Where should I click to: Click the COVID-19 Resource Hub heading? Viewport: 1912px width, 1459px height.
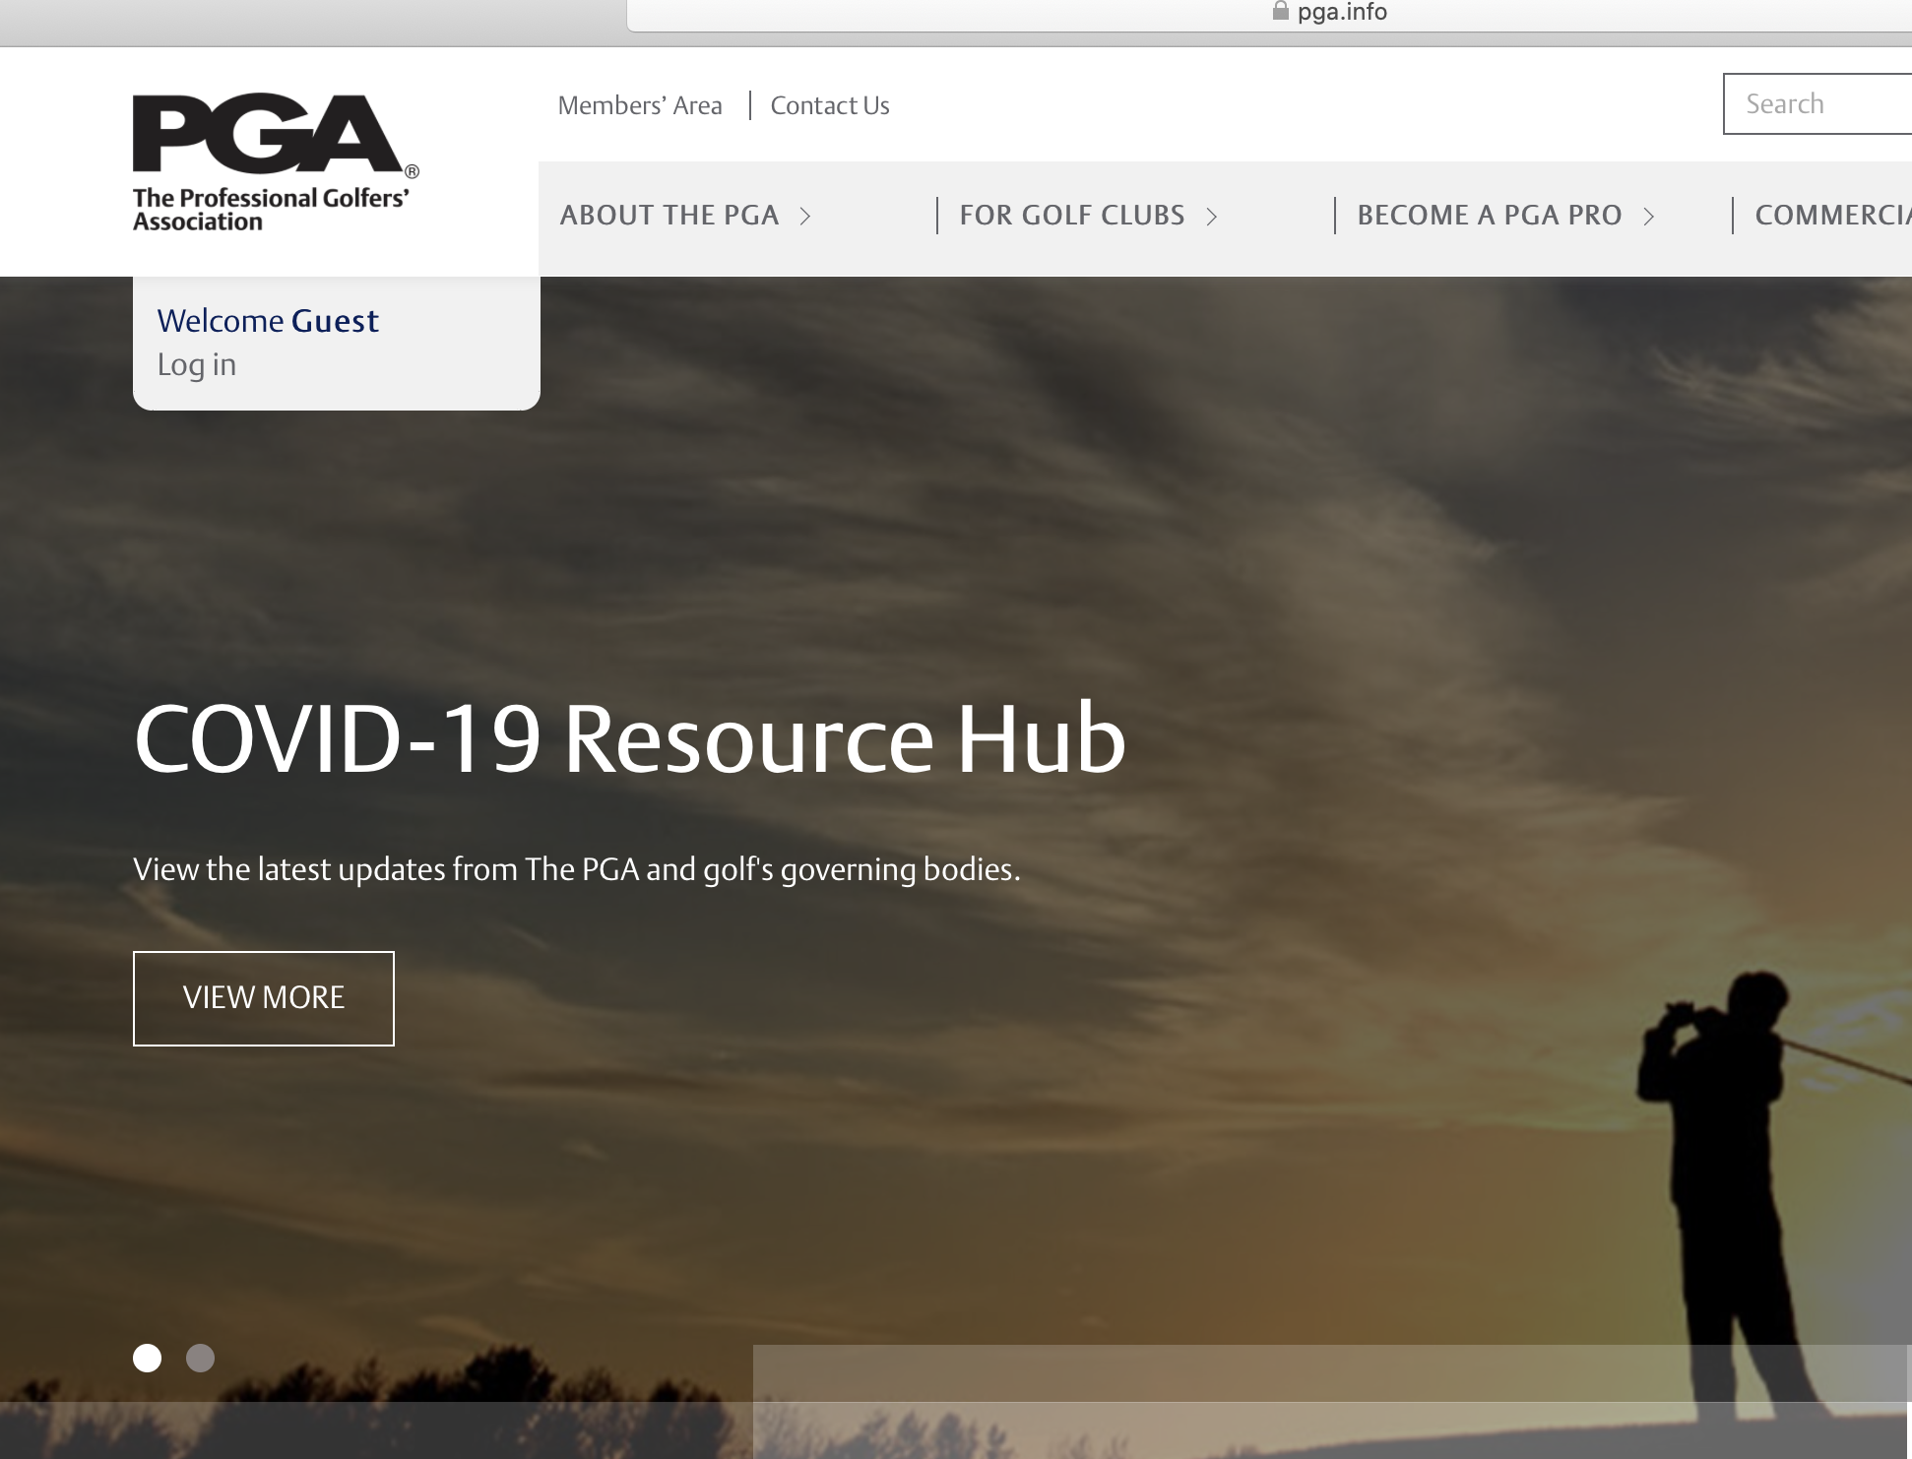click(630, 738)
